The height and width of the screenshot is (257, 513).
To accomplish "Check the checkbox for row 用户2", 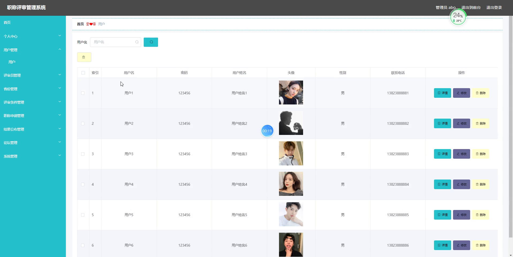I will pos(83,124).
